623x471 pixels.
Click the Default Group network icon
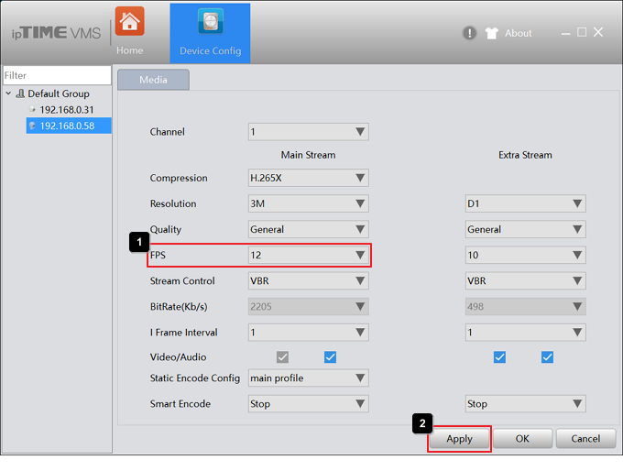tap(20, 93)
